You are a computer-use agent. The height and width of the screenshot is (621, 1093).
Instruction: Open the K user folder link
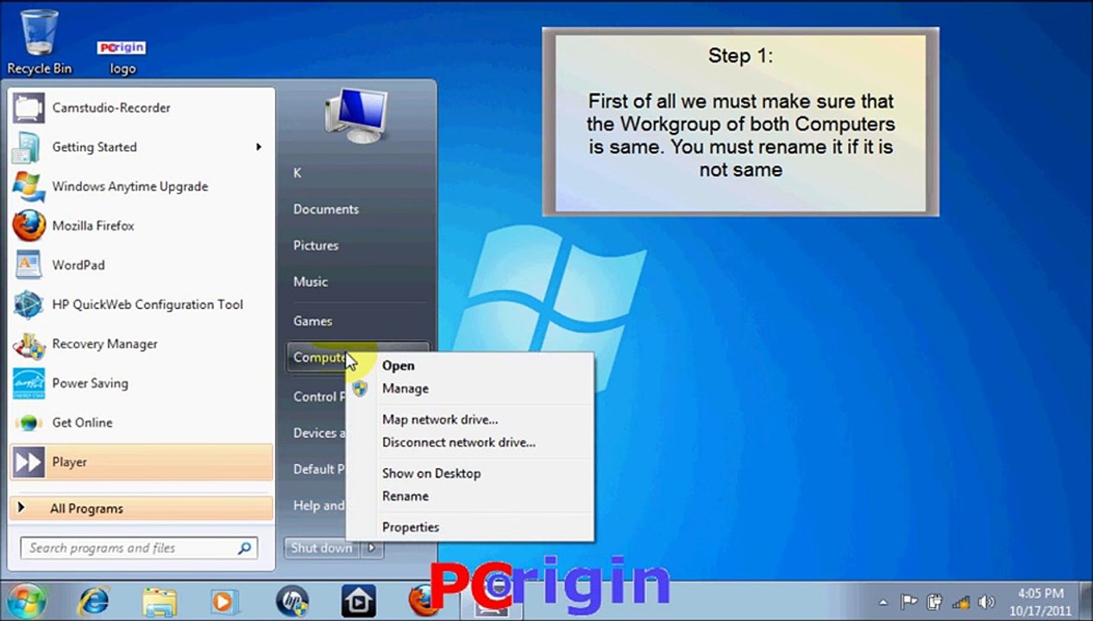click(x=298, y=173)
